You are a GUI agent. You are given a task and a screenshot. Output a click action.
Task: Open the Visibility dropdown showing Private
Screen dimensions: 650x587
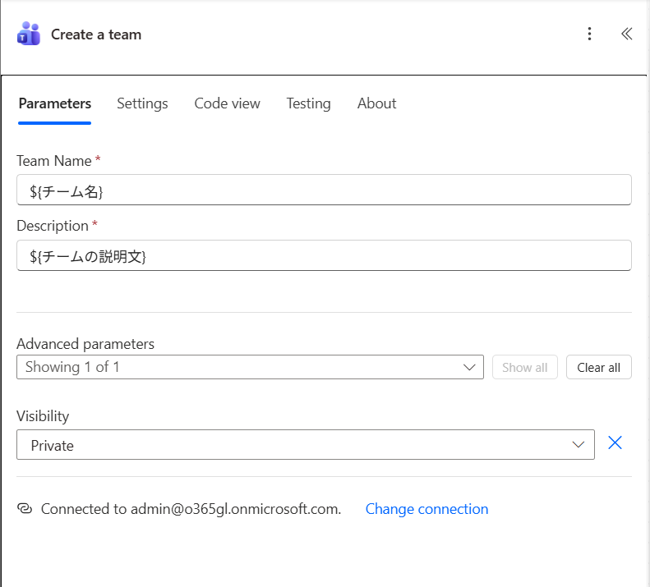(305, 445)
